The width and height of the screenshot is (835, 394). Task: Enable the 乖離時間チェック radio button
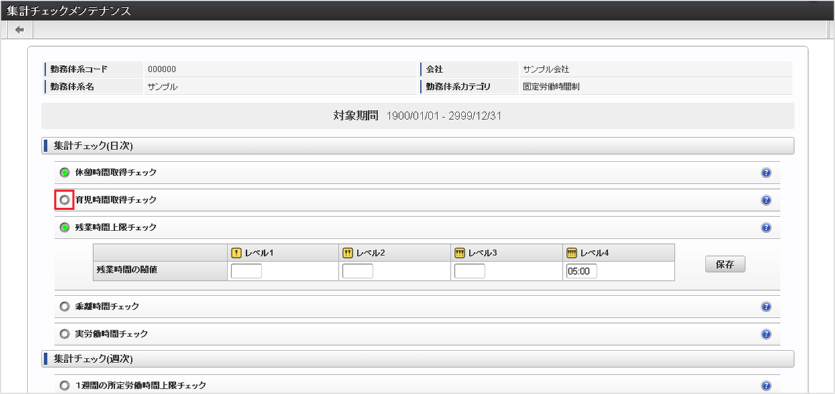64,307
